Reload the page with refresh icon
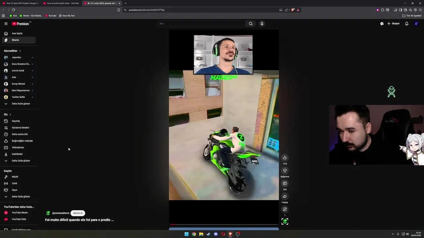Image resolution: width=424 pixels, height=238 pixels. (x=13, y=10)
